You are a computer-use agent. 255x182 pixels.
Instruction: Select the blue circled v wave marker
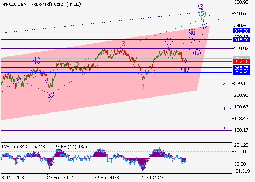pyautogui.click(x=203, y=25)
